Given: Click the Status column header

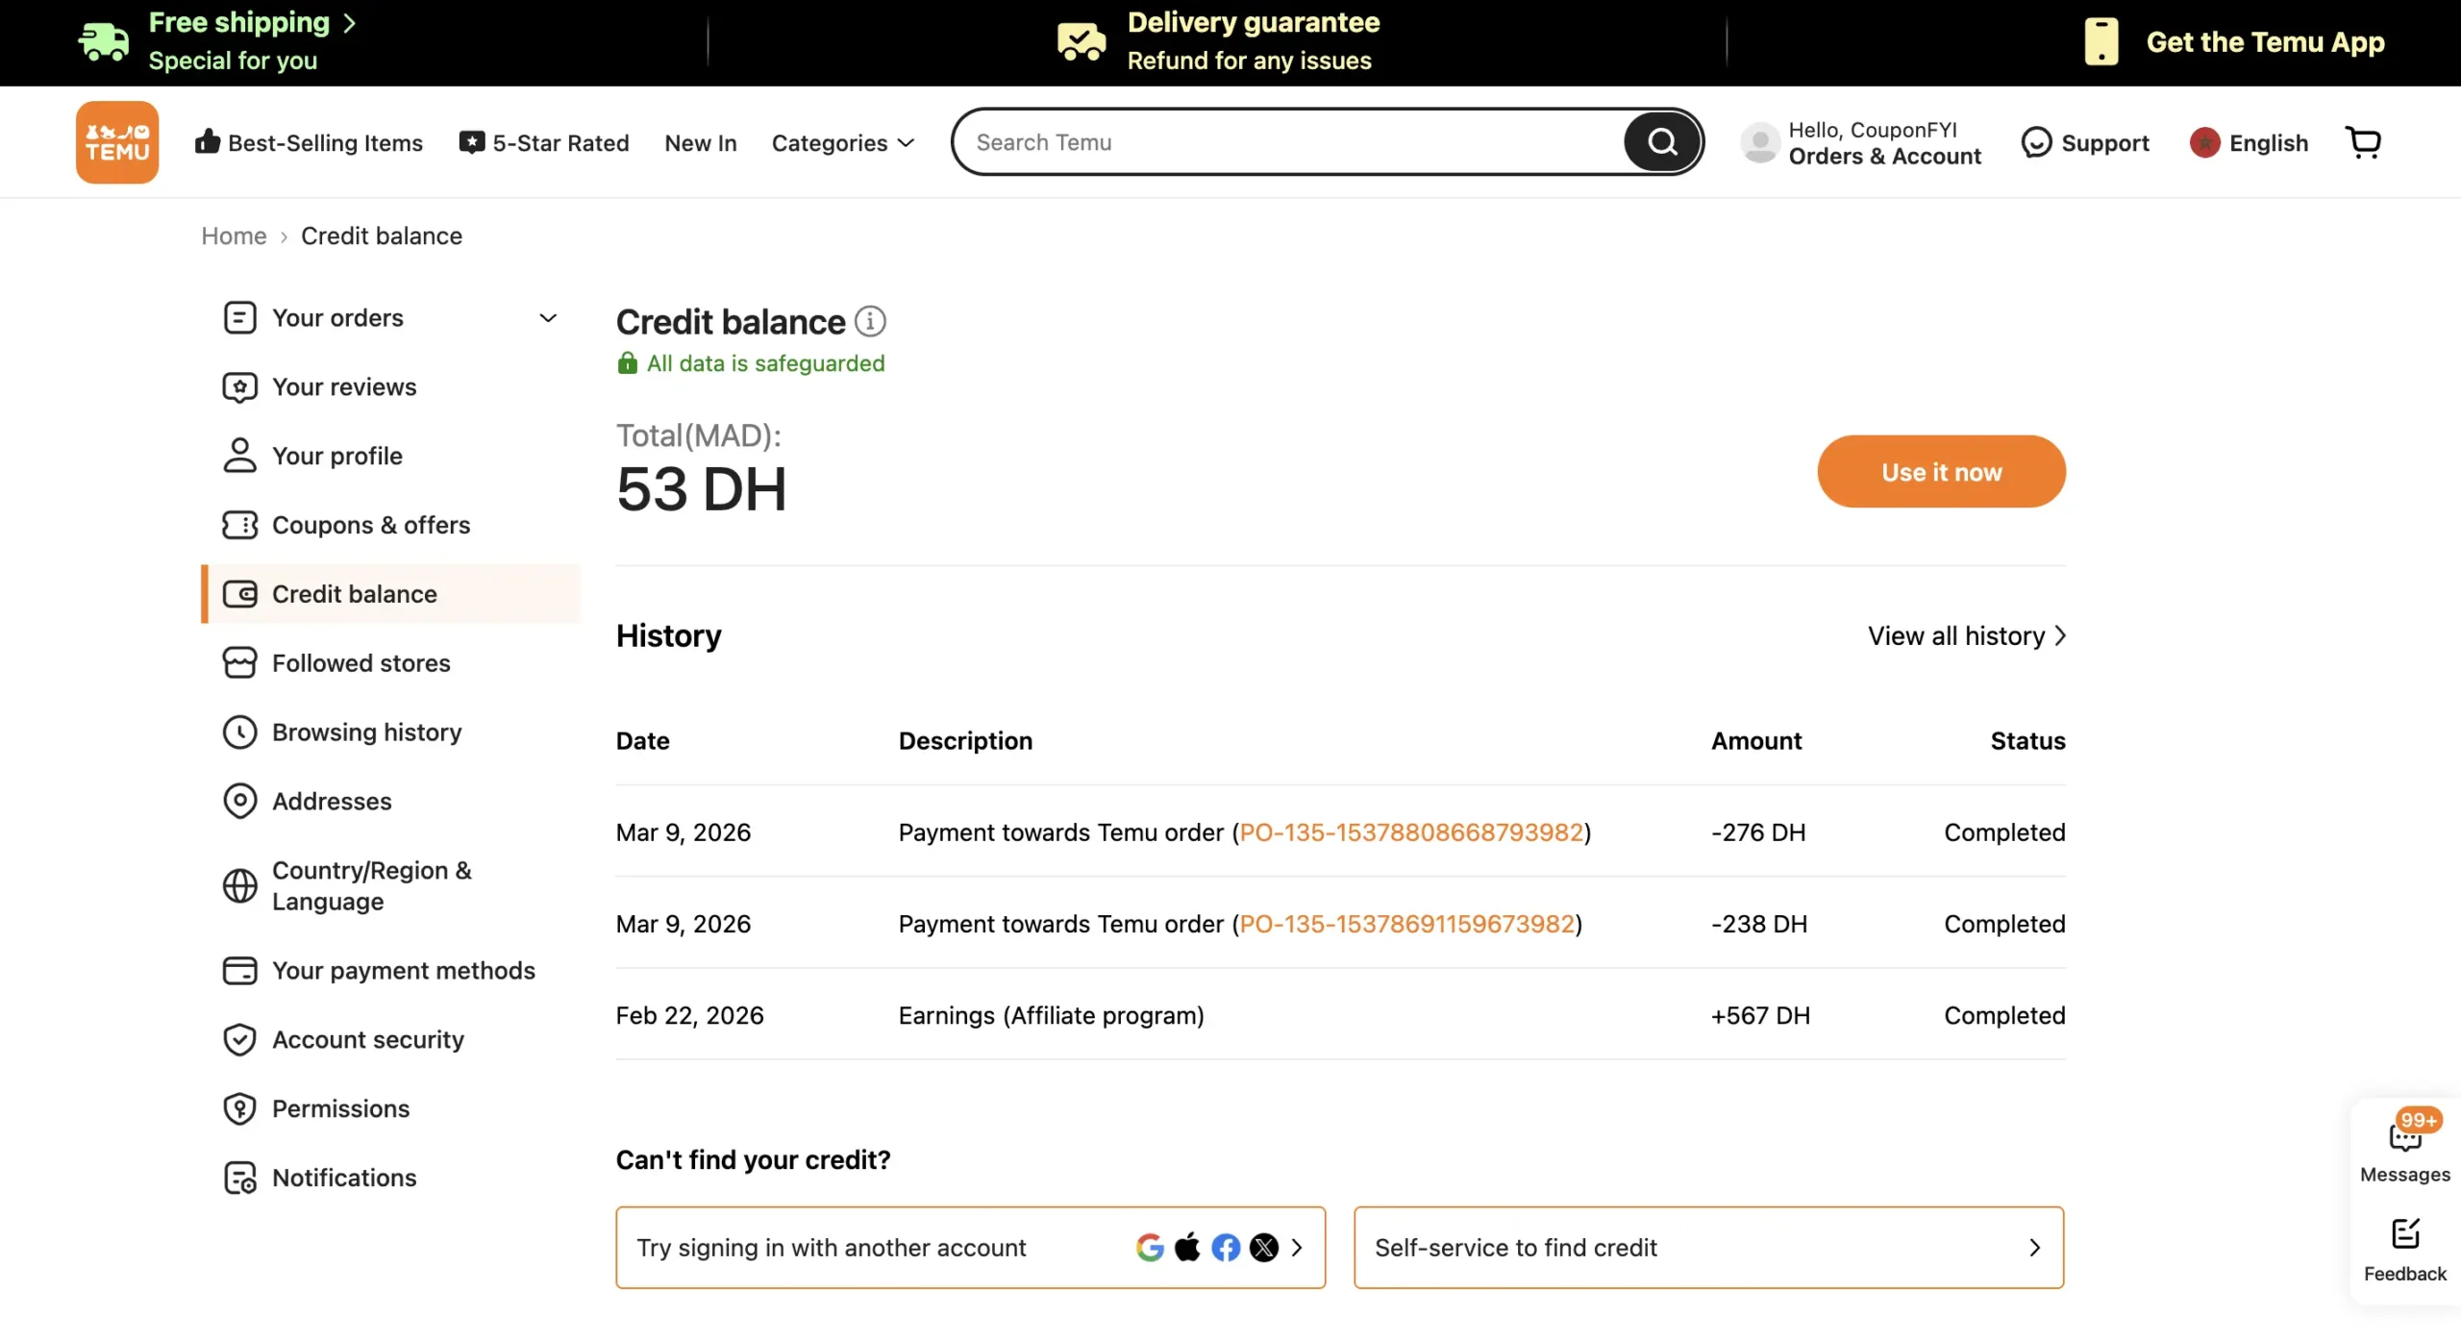Looking at the screenshot, I should tap(2027, 740).
